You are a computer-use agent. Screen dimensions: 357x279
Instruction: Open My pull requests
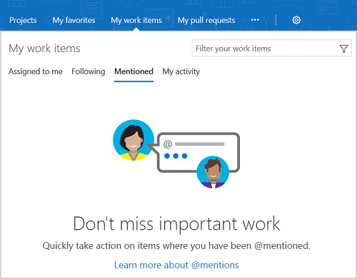coord(206,21)
